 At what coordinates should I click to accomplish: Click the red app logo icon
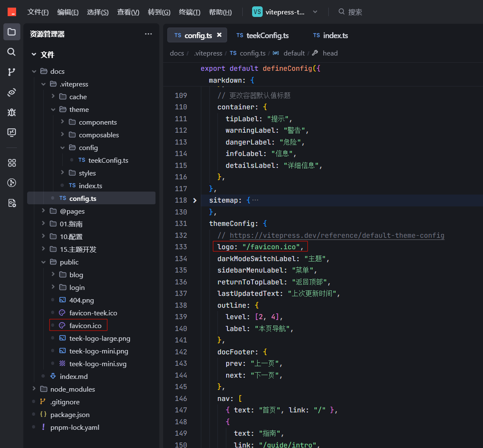tap(12, 12)
